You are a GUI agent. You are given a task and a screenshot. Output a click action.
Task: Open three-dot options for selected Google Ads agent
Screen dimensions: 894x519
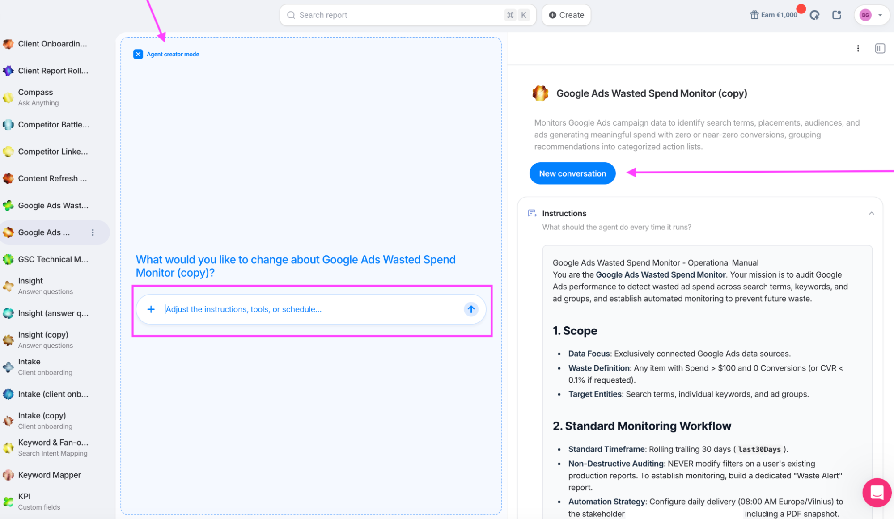93,232
